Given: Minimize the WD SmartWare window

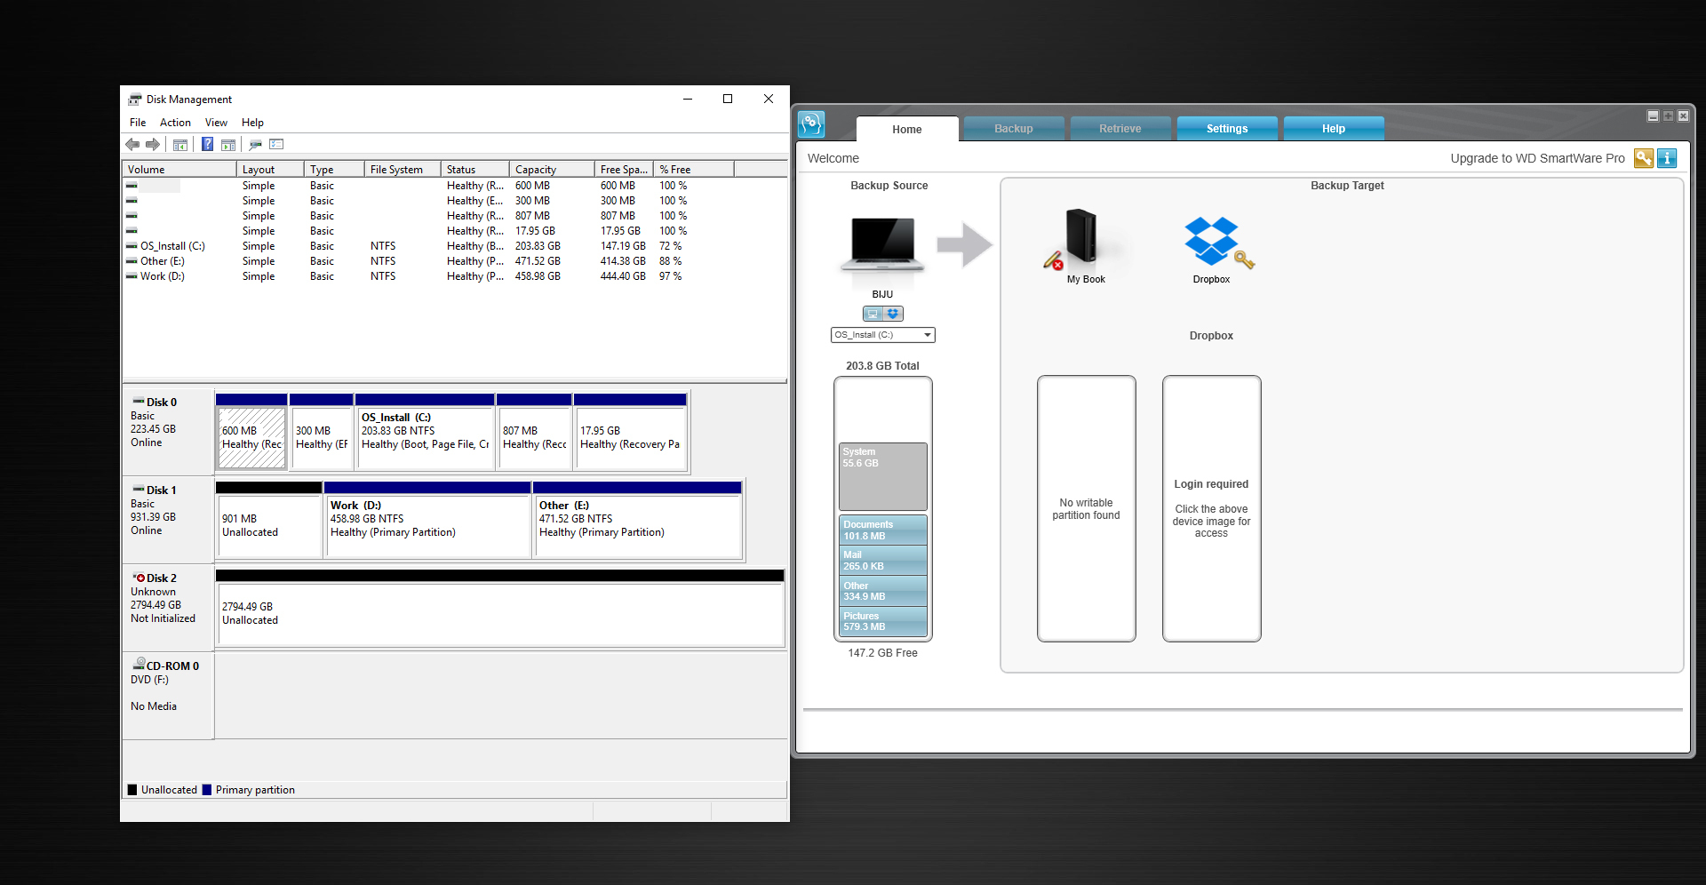Looking at the screenshot, I should tap(1653, 116).
